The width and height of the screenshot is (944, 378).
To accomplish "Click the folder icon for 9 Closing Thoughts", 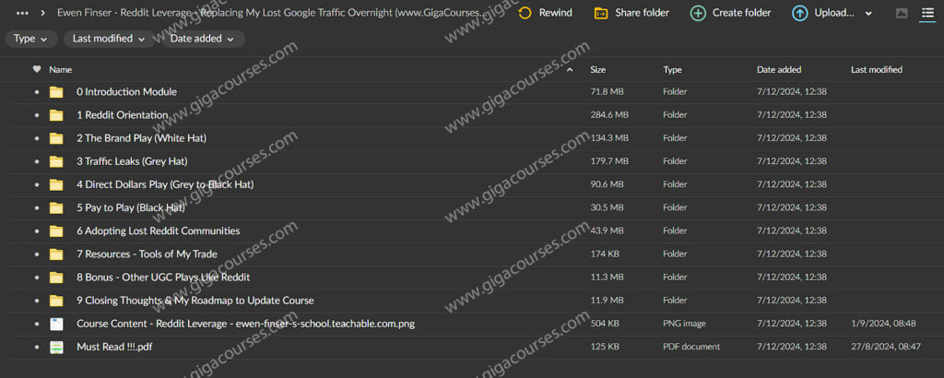I will [56, 301].
